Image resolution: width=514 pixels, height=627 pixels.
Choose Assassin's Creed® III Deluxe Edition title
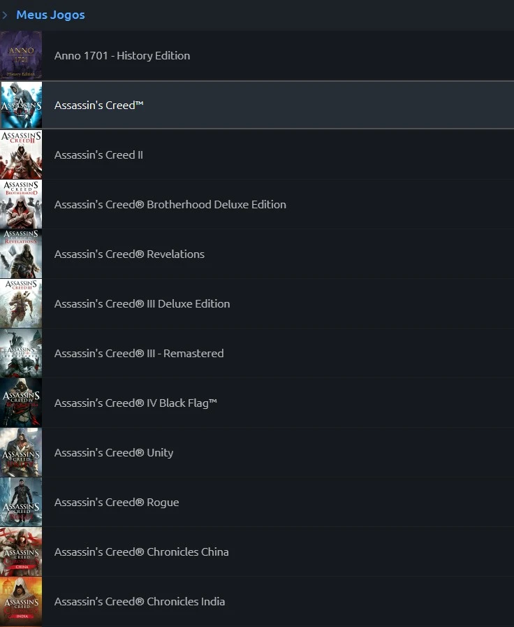tap(142, 303)
